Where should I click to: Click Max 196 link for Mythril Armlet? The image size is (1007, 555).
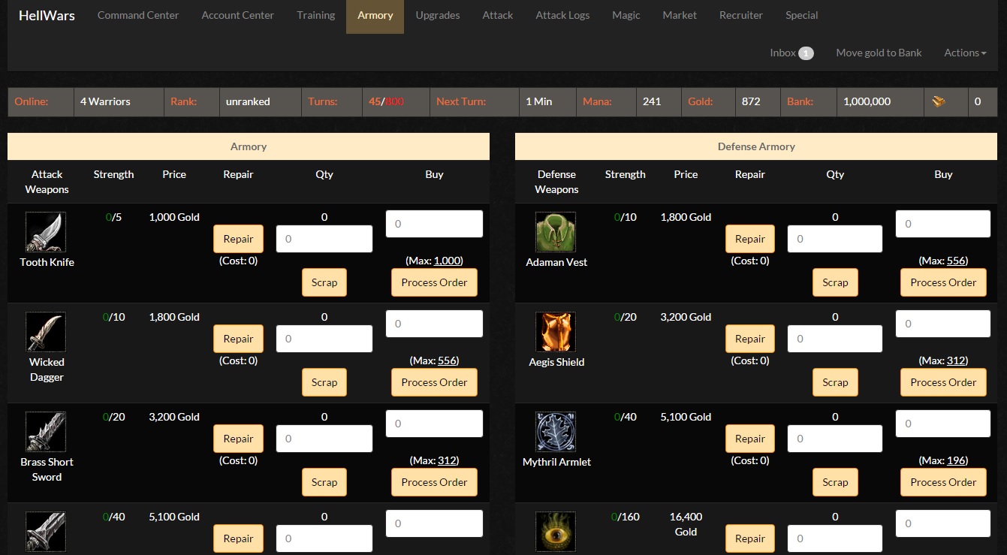pyautogui.click(x=957, y=460)
